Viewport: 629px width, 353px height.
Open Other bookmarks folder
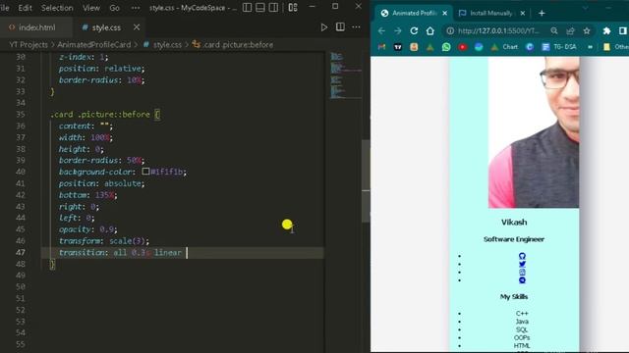click(616, 47)
